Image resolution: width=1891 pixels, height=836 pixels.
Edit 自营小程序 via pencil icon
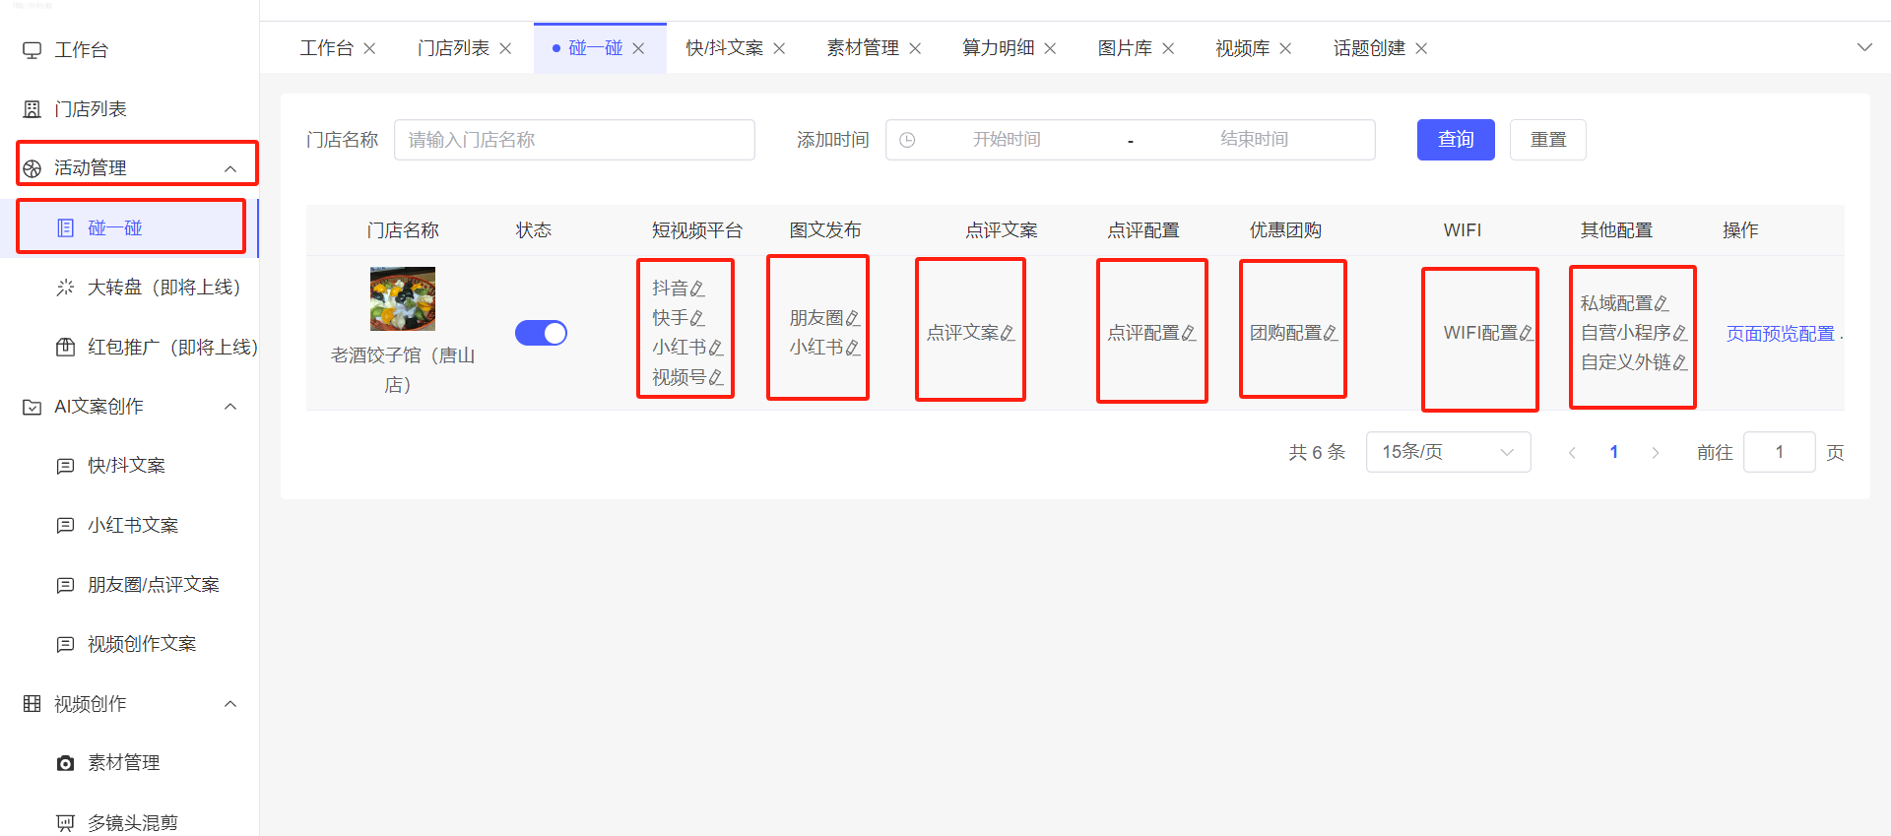coord(1680,334)
